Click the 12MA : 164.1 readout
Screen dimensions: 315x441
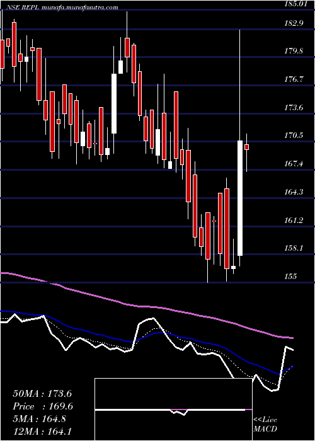tap(43, 431)
